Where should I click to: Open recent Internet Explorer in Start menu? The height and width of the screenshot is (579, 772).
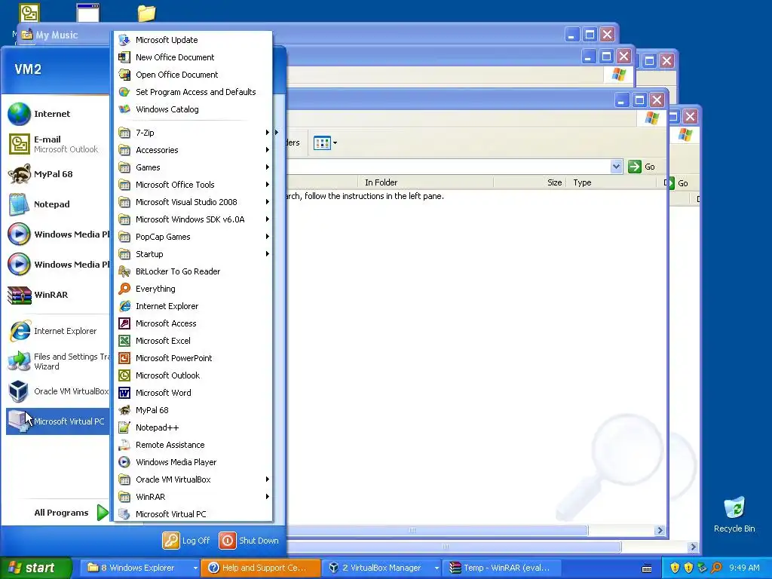click(57, 332)
